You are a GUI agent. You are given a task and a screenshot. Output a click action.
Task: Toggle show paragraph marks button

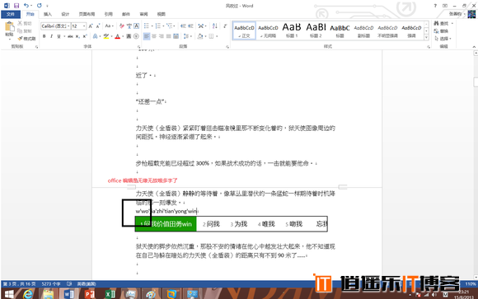tap(225, 26)
